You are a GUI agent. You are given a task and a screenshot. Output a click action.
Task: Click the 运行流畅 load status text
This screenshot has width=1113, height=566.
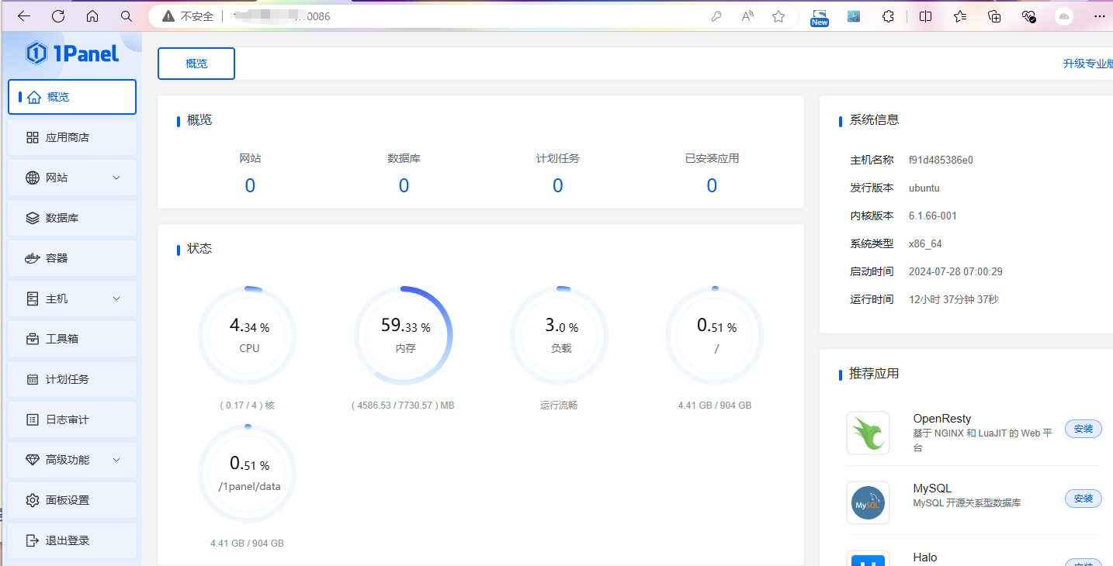coord(559,406)
